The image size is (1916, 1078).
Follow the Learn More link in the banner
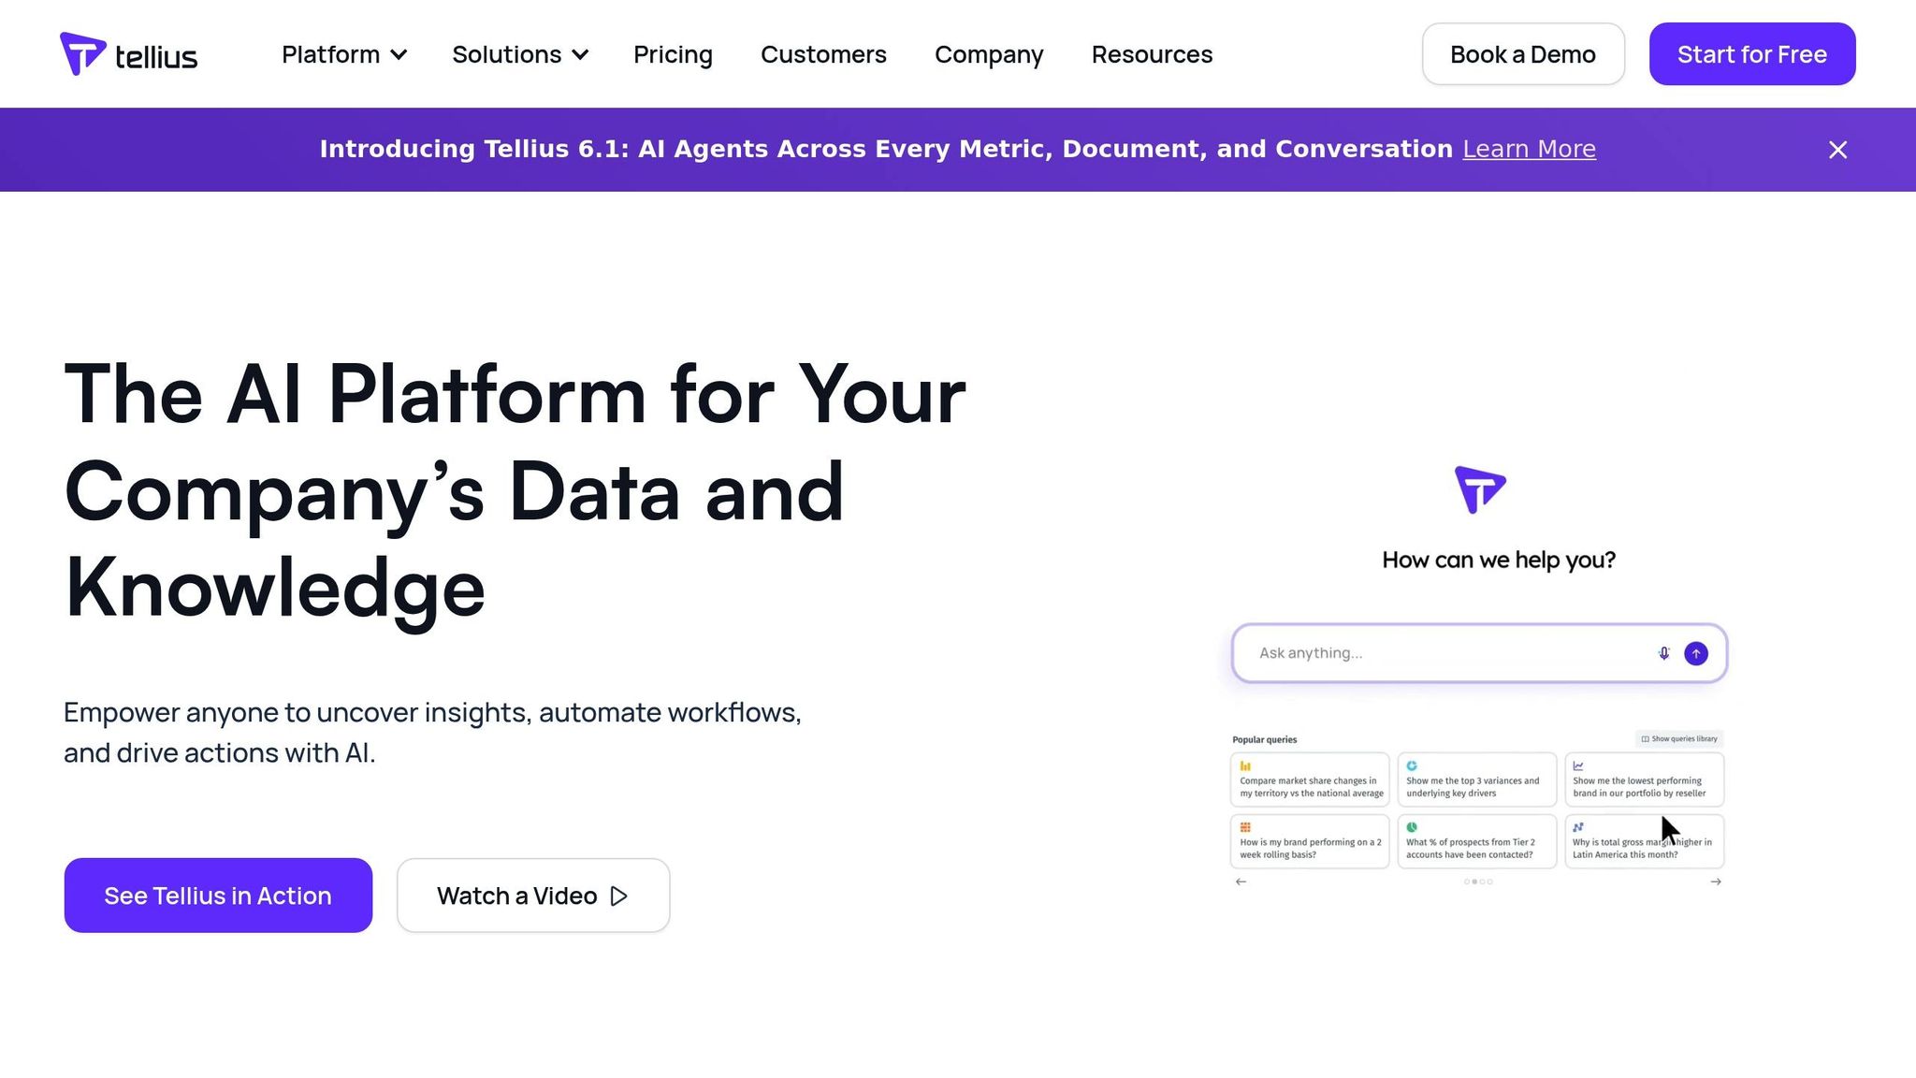click(1529, 149)
